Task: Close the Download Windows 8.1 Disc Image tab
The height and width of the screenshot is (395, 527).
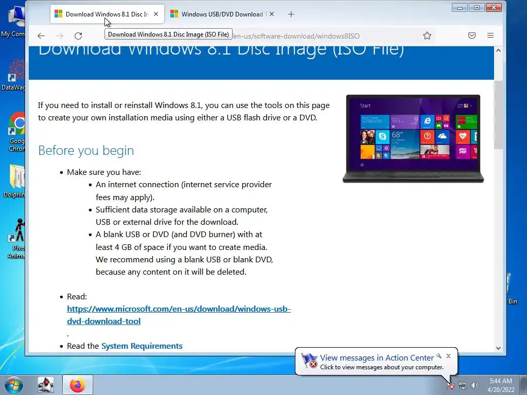Action: (x=155, y=14)
